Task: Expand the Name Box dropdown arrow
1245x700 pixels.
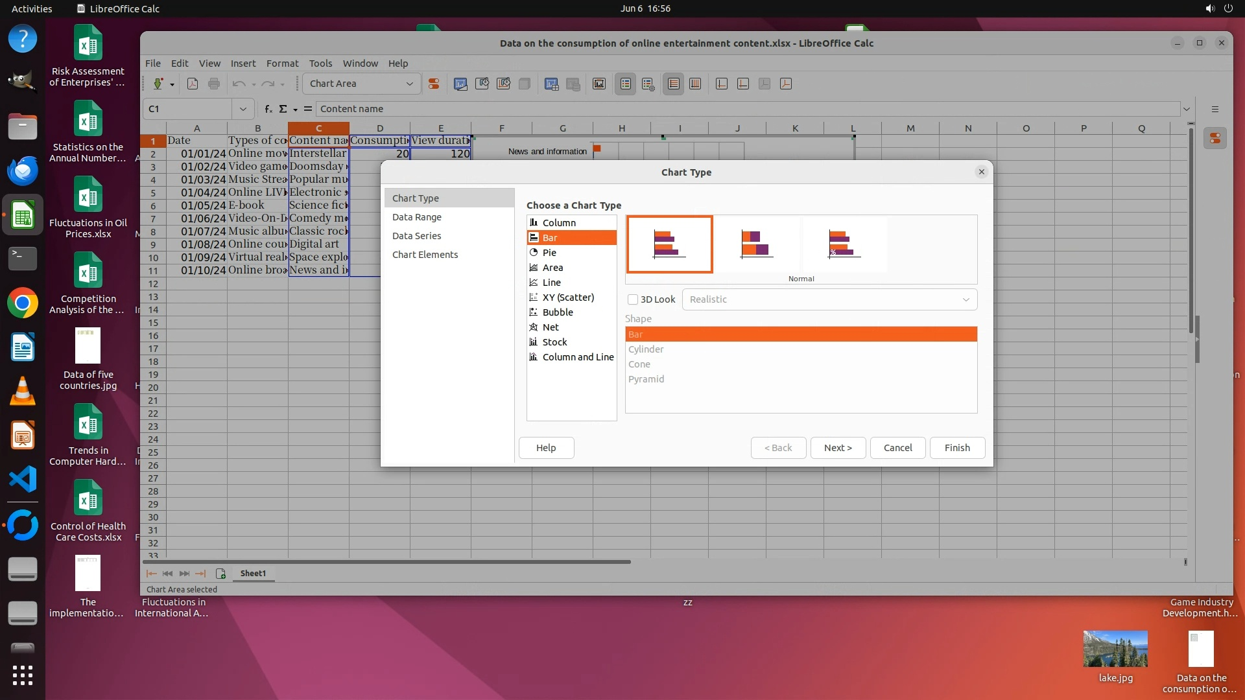Action: (x=243, y=109)
